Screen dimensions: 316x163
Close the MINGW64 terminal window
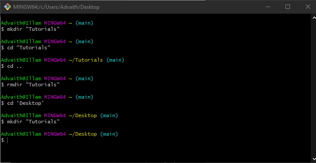click(x=308, y=7)
